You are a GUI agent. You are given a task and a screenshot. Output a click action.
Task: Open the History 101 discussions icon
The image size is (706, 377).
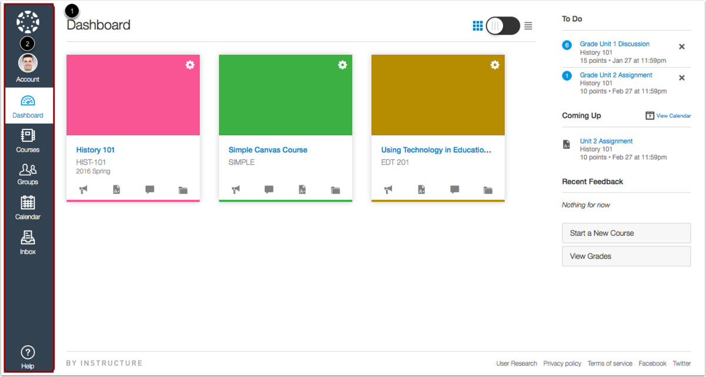point(149,189)
